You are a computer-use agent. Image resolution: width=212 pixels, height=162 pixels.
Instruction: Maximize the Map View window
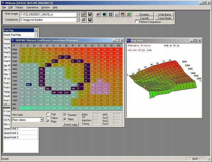(195, 40)
